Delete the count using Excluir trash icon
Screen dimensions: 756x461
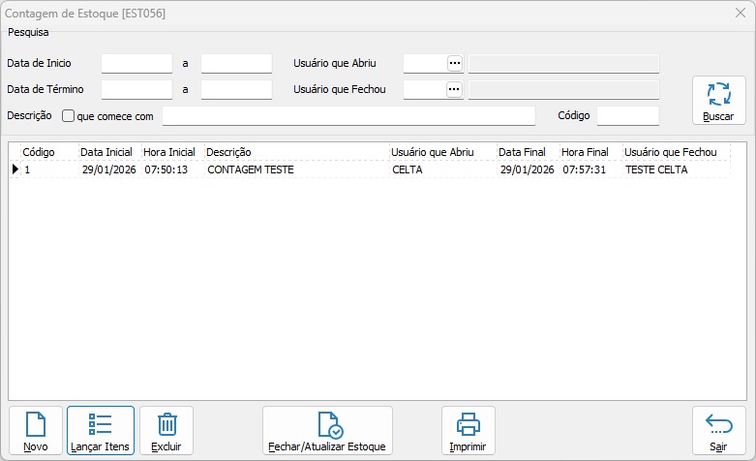pos(166,432)
